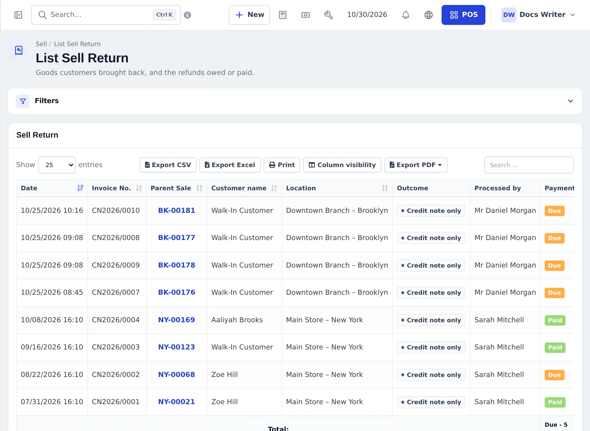The image size is (590, 431).
Task: Export table as CSV
Action: [x=168, y=165]
